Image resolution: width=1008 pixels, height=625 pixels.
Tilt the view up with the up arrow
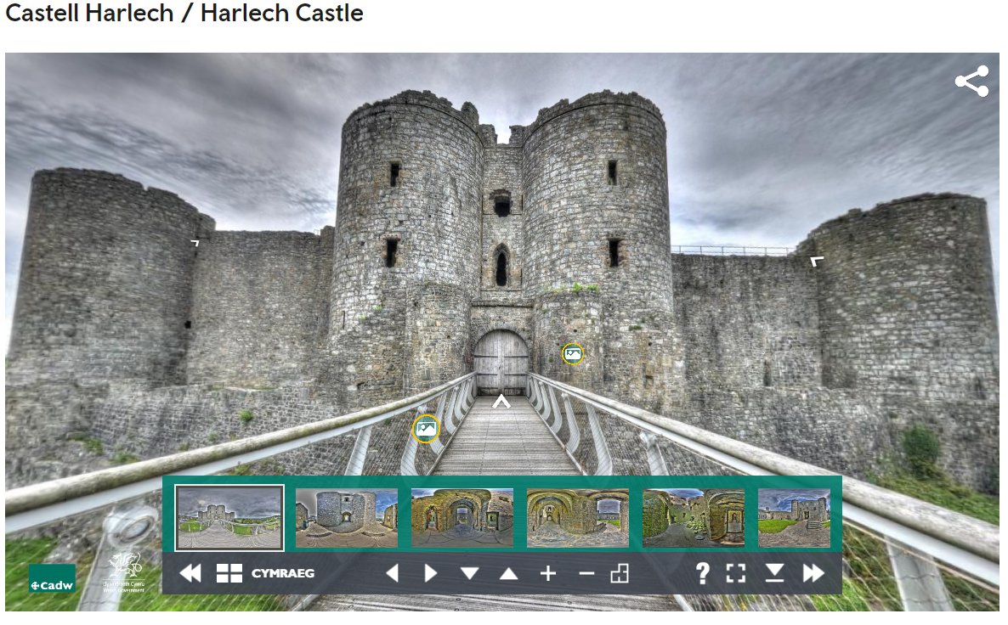pyautogui.click(x=508, y=573)
